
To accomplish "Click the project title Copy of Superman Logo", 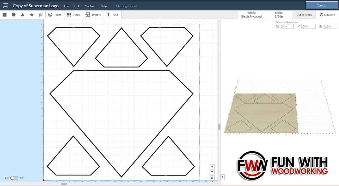I will tap(36, 6).
